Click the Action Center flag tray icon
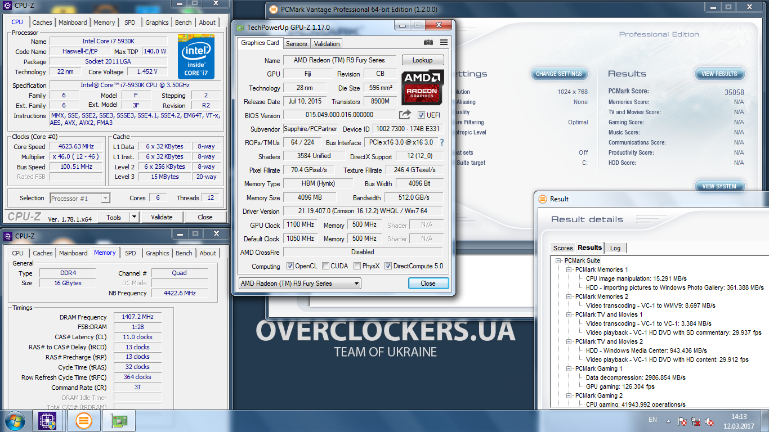 coord(682,421)
